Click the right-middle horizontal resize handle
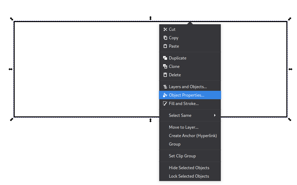Image resolution: width=297 pixels, height=185 pixels. click(290, 69)
